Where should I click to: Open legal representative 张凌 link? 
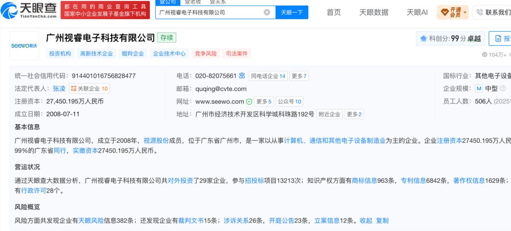tap(59, 88)
